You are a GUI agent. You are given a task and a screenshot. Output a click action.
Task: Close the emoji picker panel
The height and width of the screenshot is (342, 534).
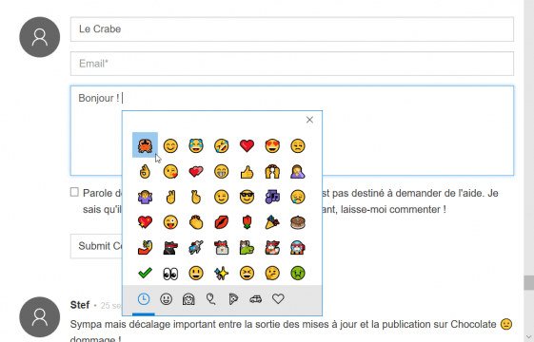[309, 120]
